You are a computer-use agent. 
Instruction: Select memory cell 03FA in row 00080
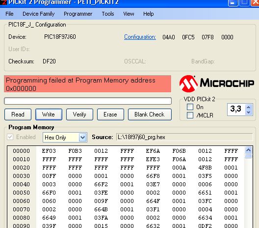[101, 218]
